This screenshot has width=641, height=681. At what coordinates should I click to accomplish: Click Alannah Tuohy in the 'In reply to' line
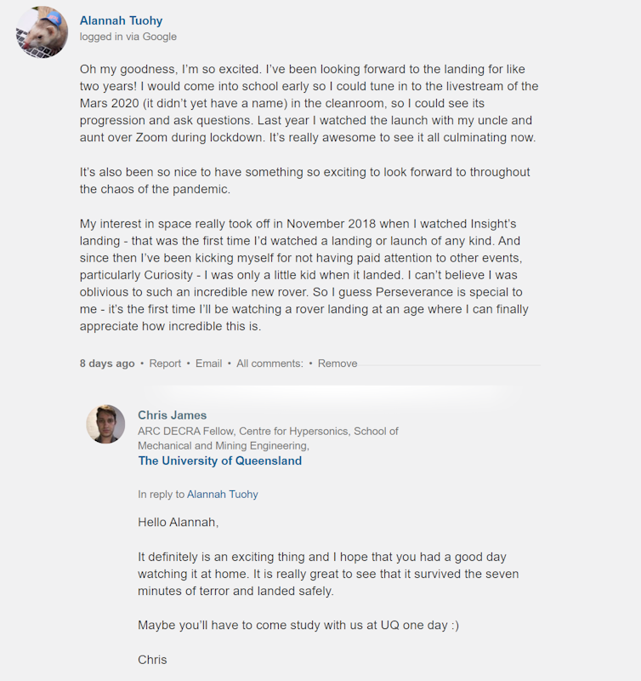tap(223, 495)
